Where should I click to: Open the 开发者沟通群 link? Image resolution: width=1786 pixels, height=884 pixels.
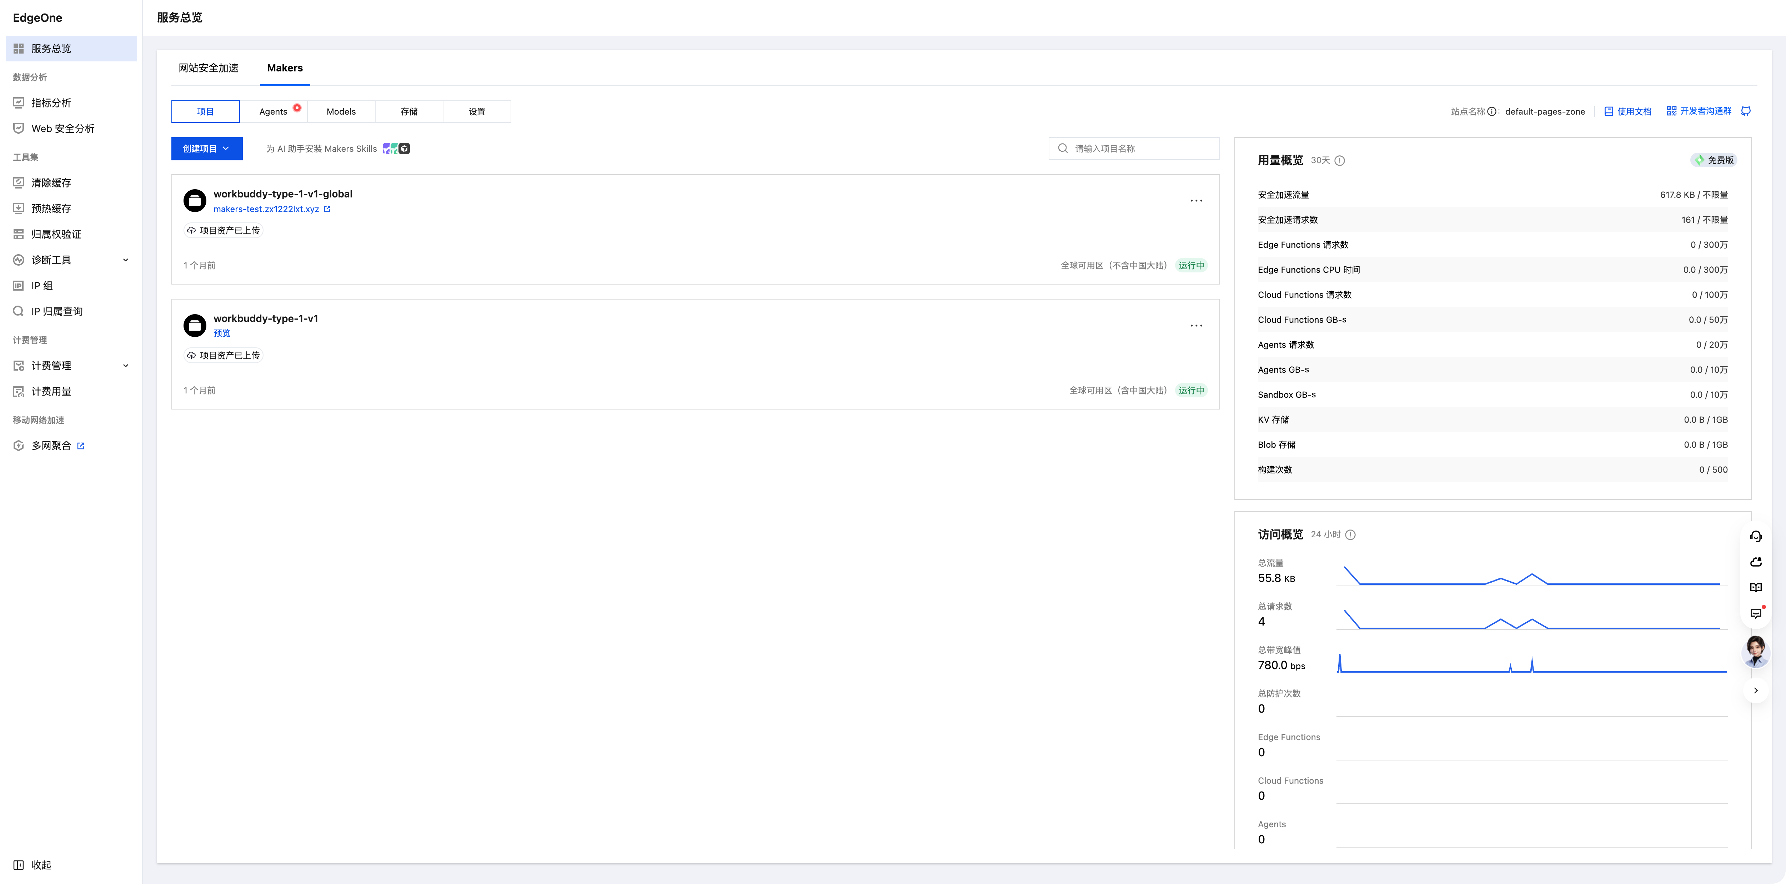point(1699,111)
